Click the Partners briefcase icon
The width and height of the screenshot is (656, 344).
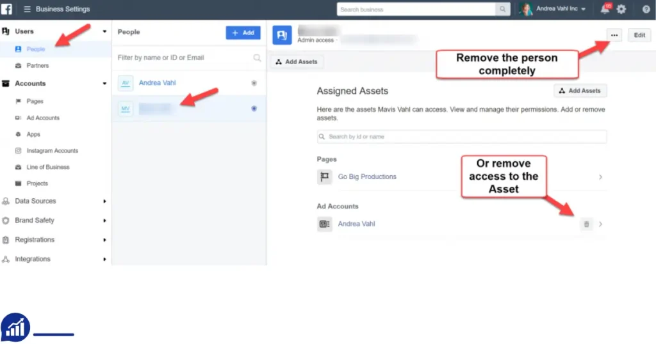(x=18, y=66)
